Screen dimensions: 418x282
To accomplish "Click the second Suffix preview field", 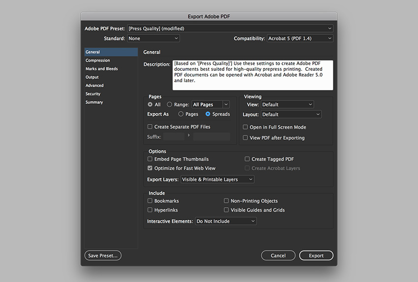I will 211,137.
